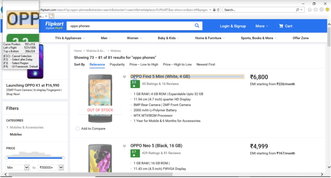The width and height of the screenshot is (331, 178).
Task: Open Baby & Kids menu
Action: pyautogui.click(x=168, y=38)
